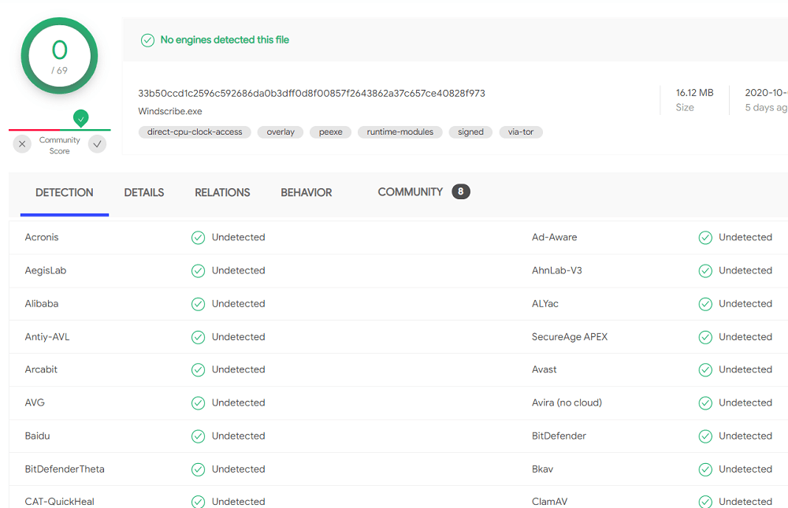Click the Bkav undetected check icon

click(x=705, y=469)
